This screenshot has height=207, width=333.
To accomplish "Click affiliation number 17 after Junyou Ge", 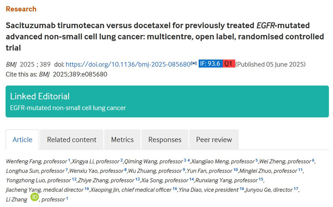I will [x=296, y=188].
